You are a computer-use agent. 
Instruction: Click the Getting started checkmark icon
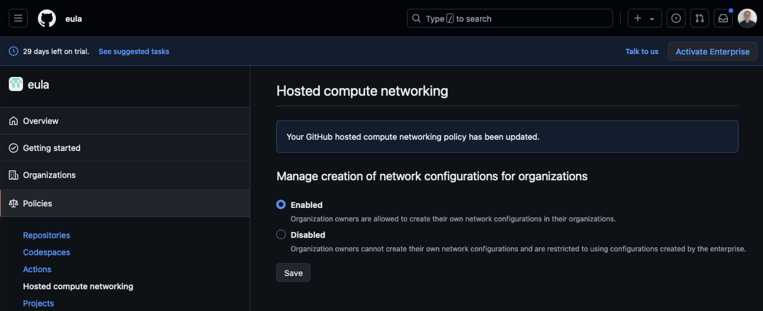tap(13, 148)
